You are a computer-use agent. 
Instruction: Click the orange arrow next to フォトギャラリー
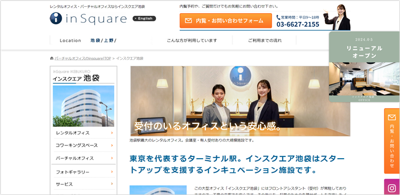click(x=112, y=172)
